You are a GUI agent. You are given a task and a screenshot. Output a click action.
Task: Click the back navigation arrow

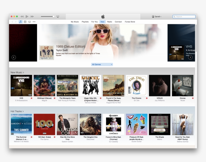click(x=12, y=22)
